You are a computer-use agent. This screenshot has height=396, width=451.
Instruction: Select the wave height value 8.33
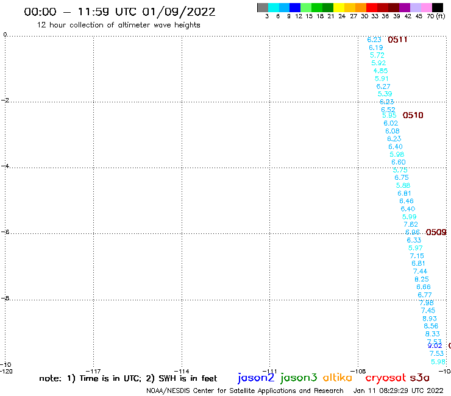[432, 334]
